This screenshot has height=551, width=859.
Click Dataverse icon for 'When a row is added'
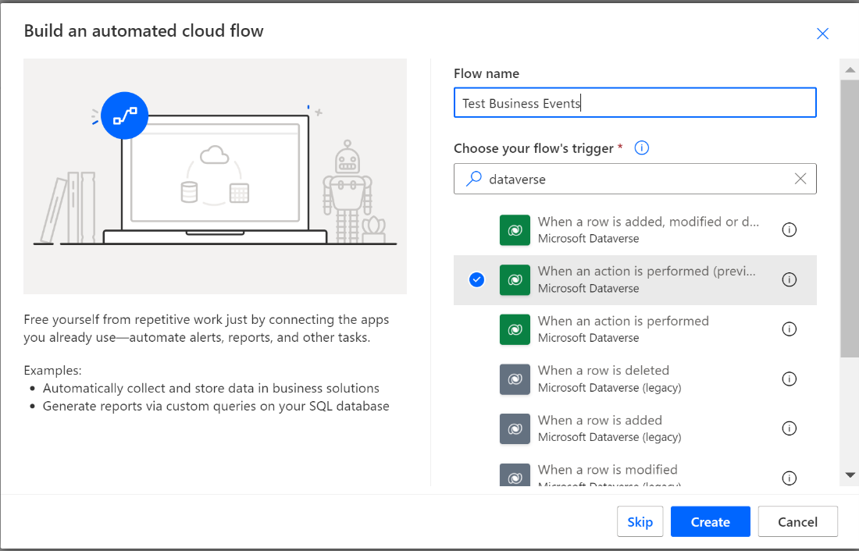point(515,428)
